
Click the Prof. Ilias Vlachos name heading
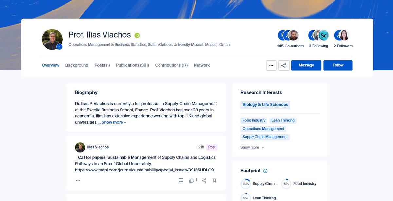coord(100,35)
